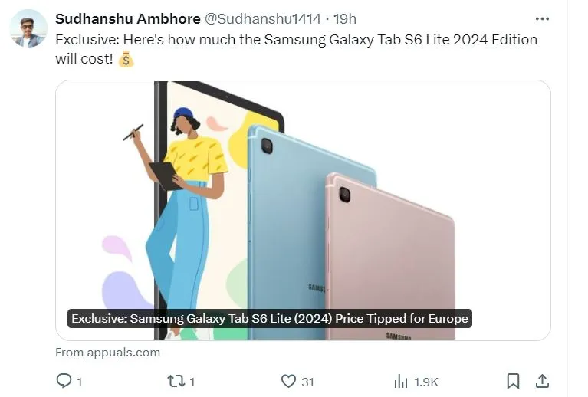Click the tweet text about Galaxy Tab S6 Lite
This screenshot has height=397, width=588.
pos(296,49)
